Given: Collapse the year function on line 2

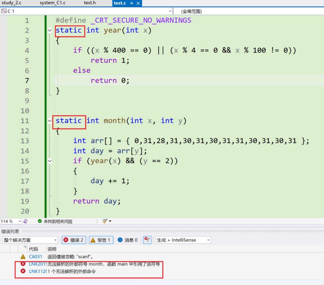Looking at the screenshot, I should pyautogui.click(x=50, y=30).
